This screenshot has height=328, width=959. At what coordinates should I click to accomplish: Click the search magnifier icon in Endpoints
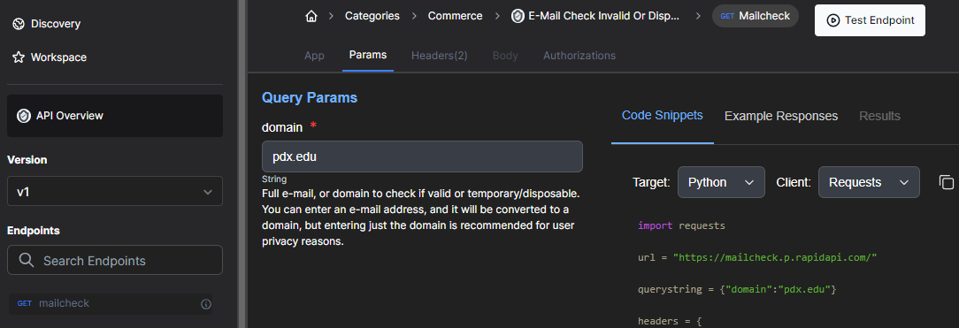(27, 260)
